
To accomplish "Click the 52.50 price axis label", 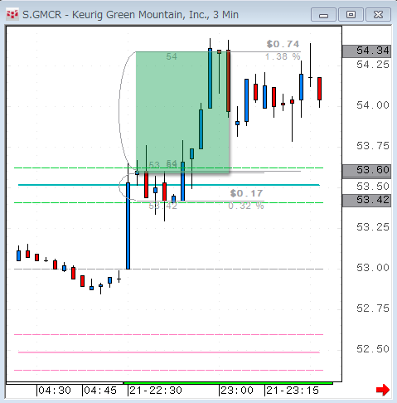I will click(373, 349).
